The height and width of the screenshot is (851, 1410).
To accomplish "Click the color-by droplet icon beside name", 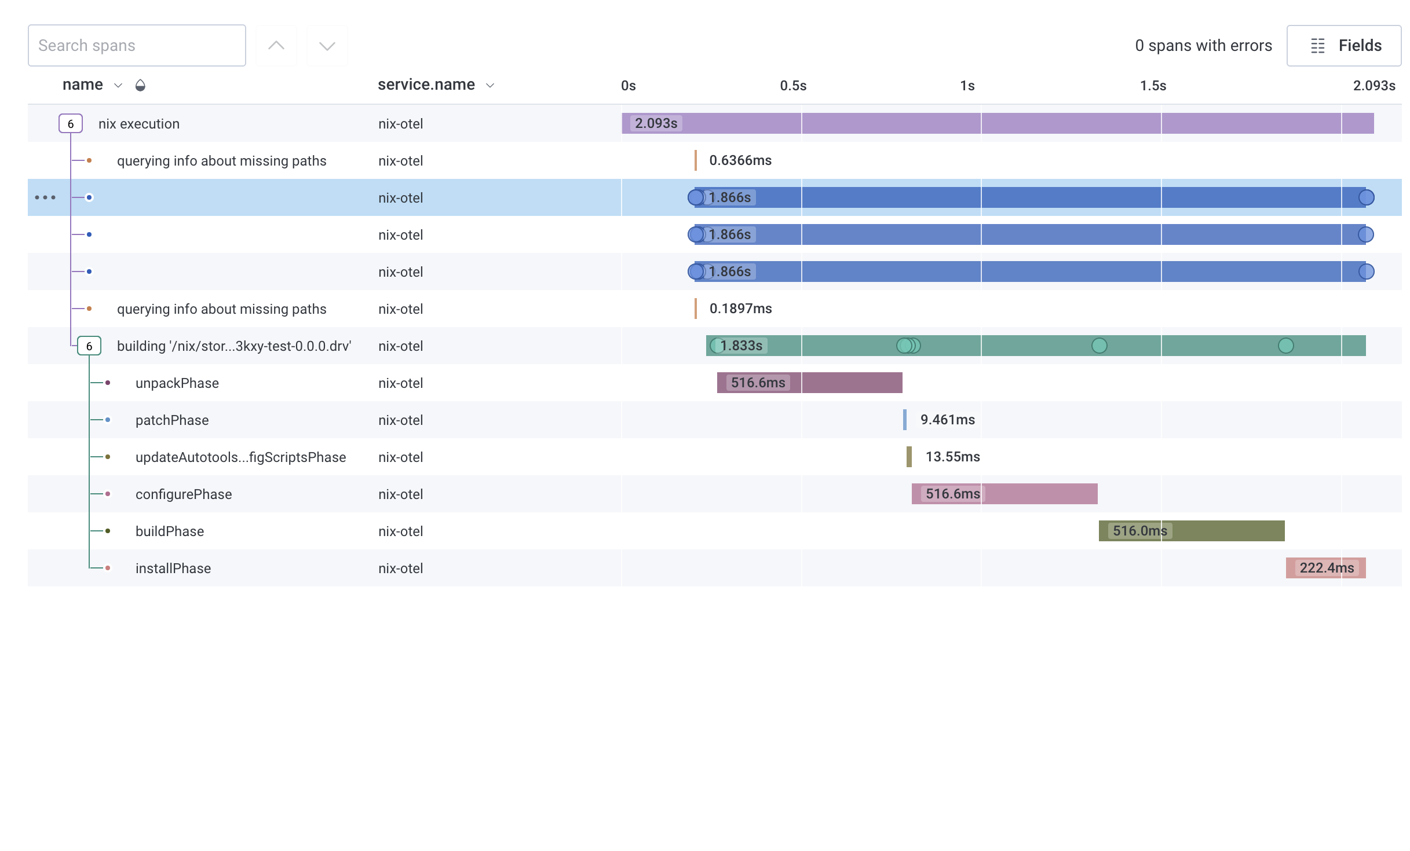I will point(140,86).
